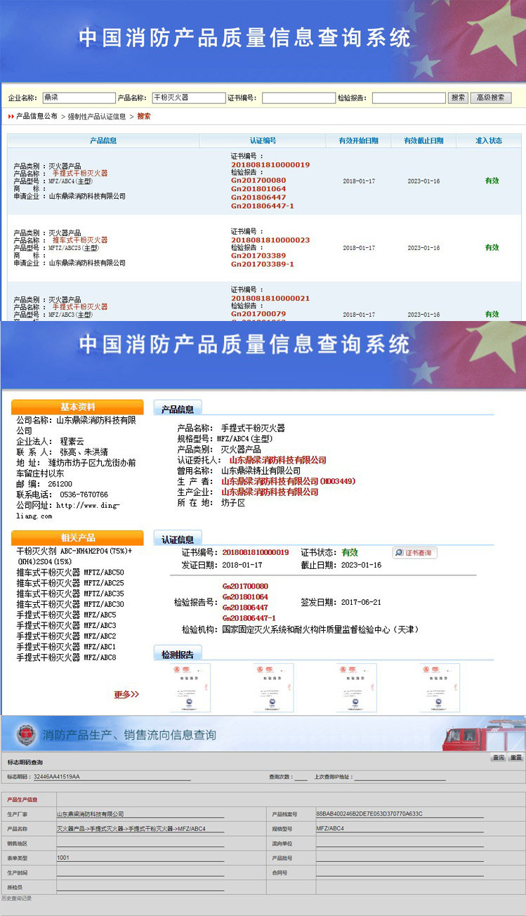Screen dimensions: 526x916
Task: Click the 有效开始日期 column header
Action: (x=358, y=141)
